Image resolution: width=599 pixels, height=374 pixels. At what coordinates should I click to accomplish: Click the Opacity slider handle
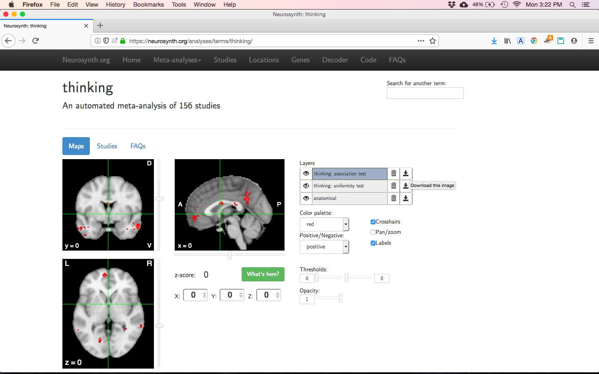click(x=340, y=298)
